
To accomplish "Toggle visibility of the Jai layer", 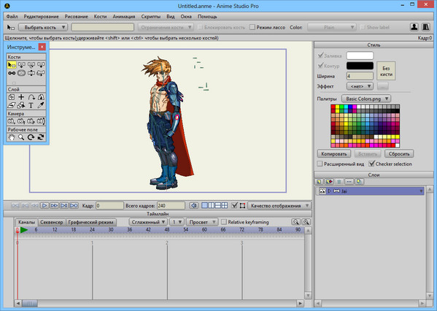I will [322, 191].
